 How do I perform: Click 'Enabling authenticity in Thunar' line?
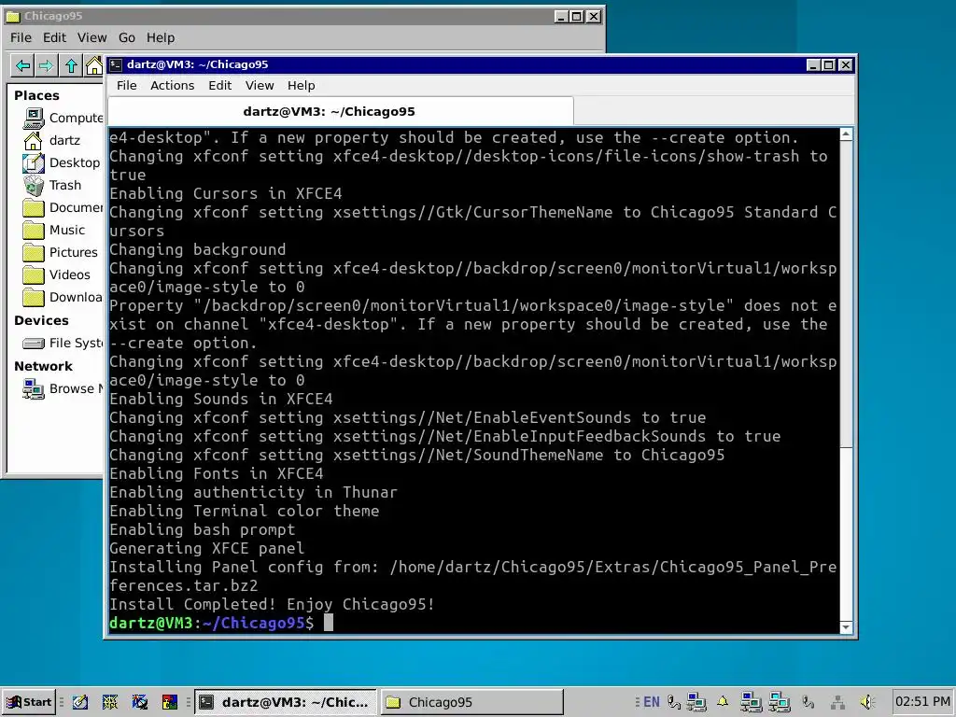point(254,493)
